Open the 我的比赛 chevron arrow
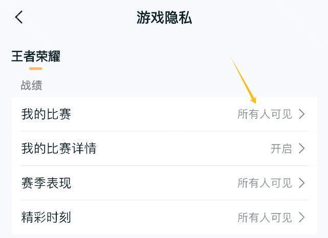328x238 pixels. click(x=302, y=114)
